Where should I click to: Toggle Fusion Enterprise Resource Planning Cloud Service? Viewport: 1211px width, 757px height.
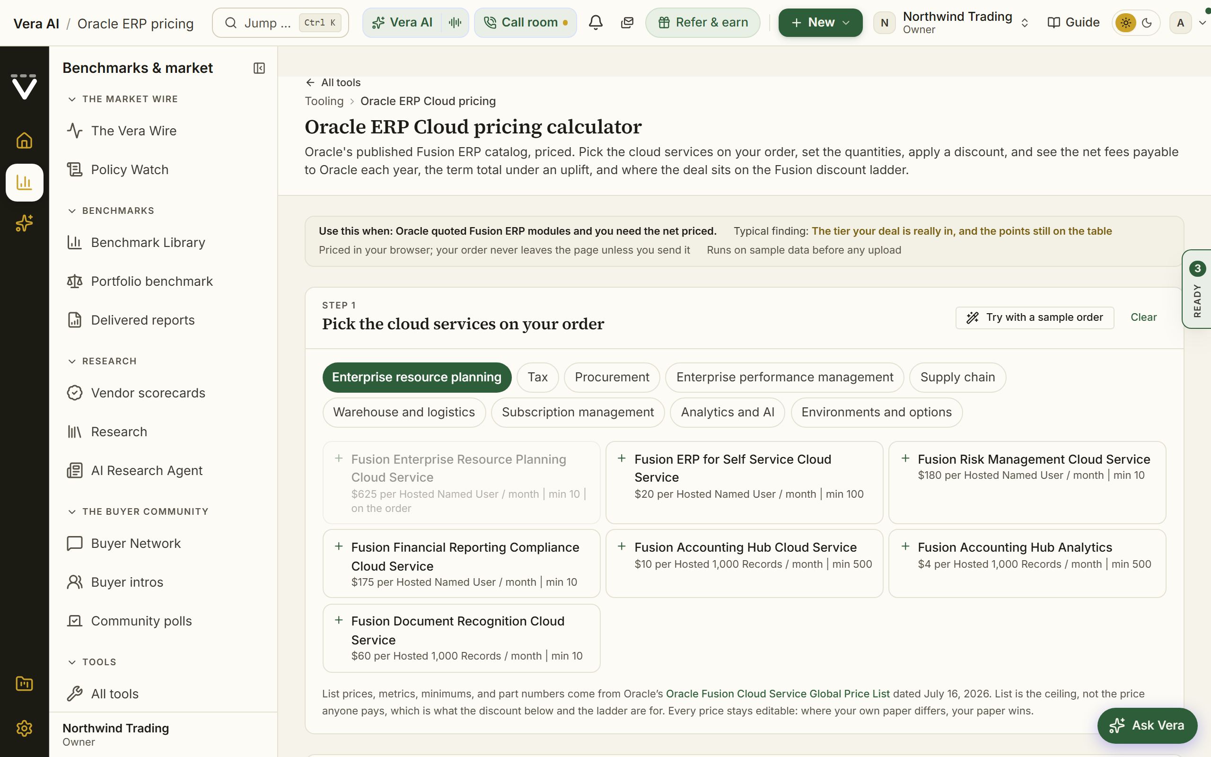click(x=461, y=482)
